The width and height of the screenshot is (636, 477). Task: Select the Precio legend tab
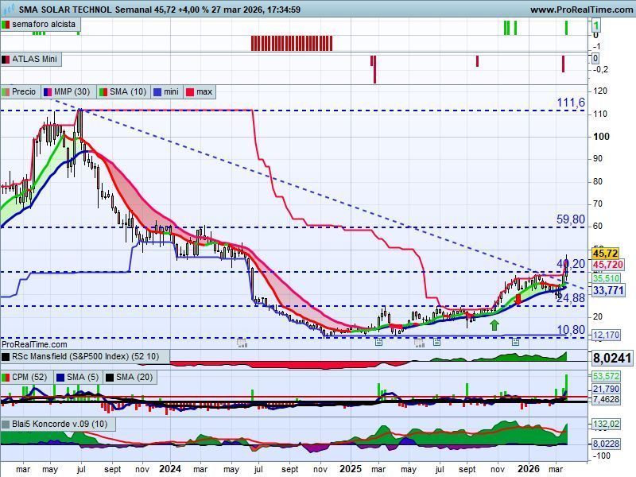pyautogui.click(x=20, y=91)
